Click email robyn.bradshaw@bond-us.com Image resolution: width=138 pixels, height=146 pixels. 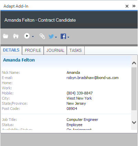[x=93, y=78]
